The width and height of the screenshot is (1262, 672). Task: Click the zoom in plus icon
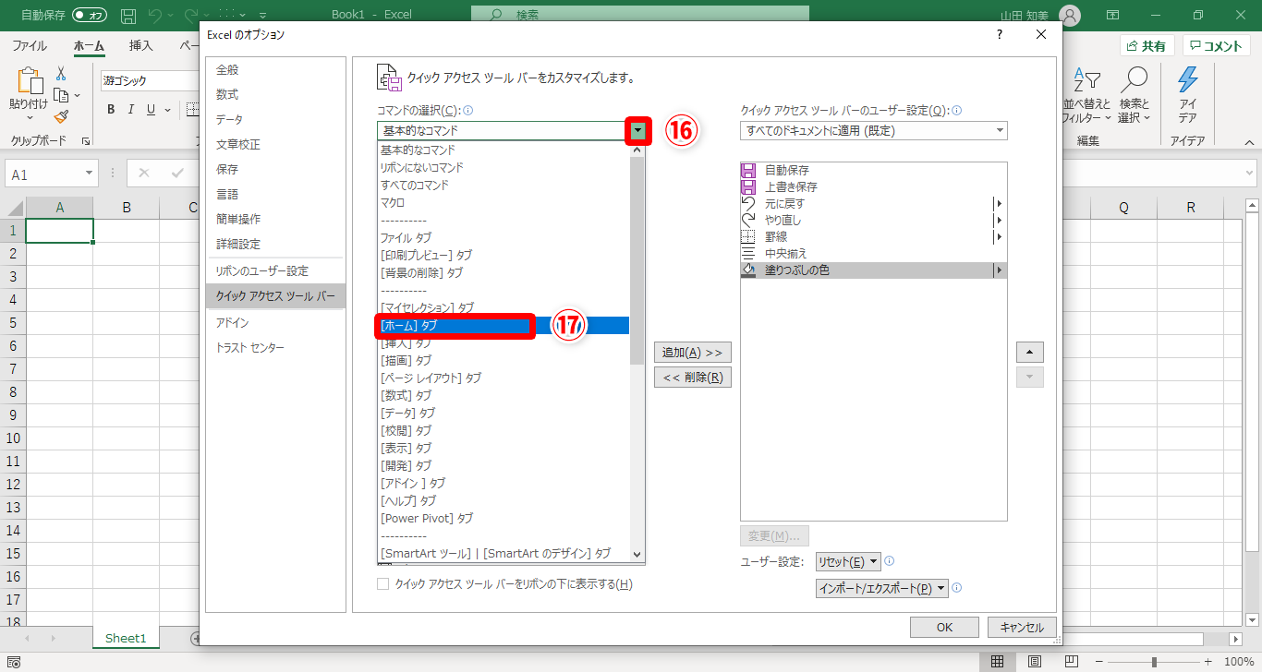click(x=1207, y=662)
